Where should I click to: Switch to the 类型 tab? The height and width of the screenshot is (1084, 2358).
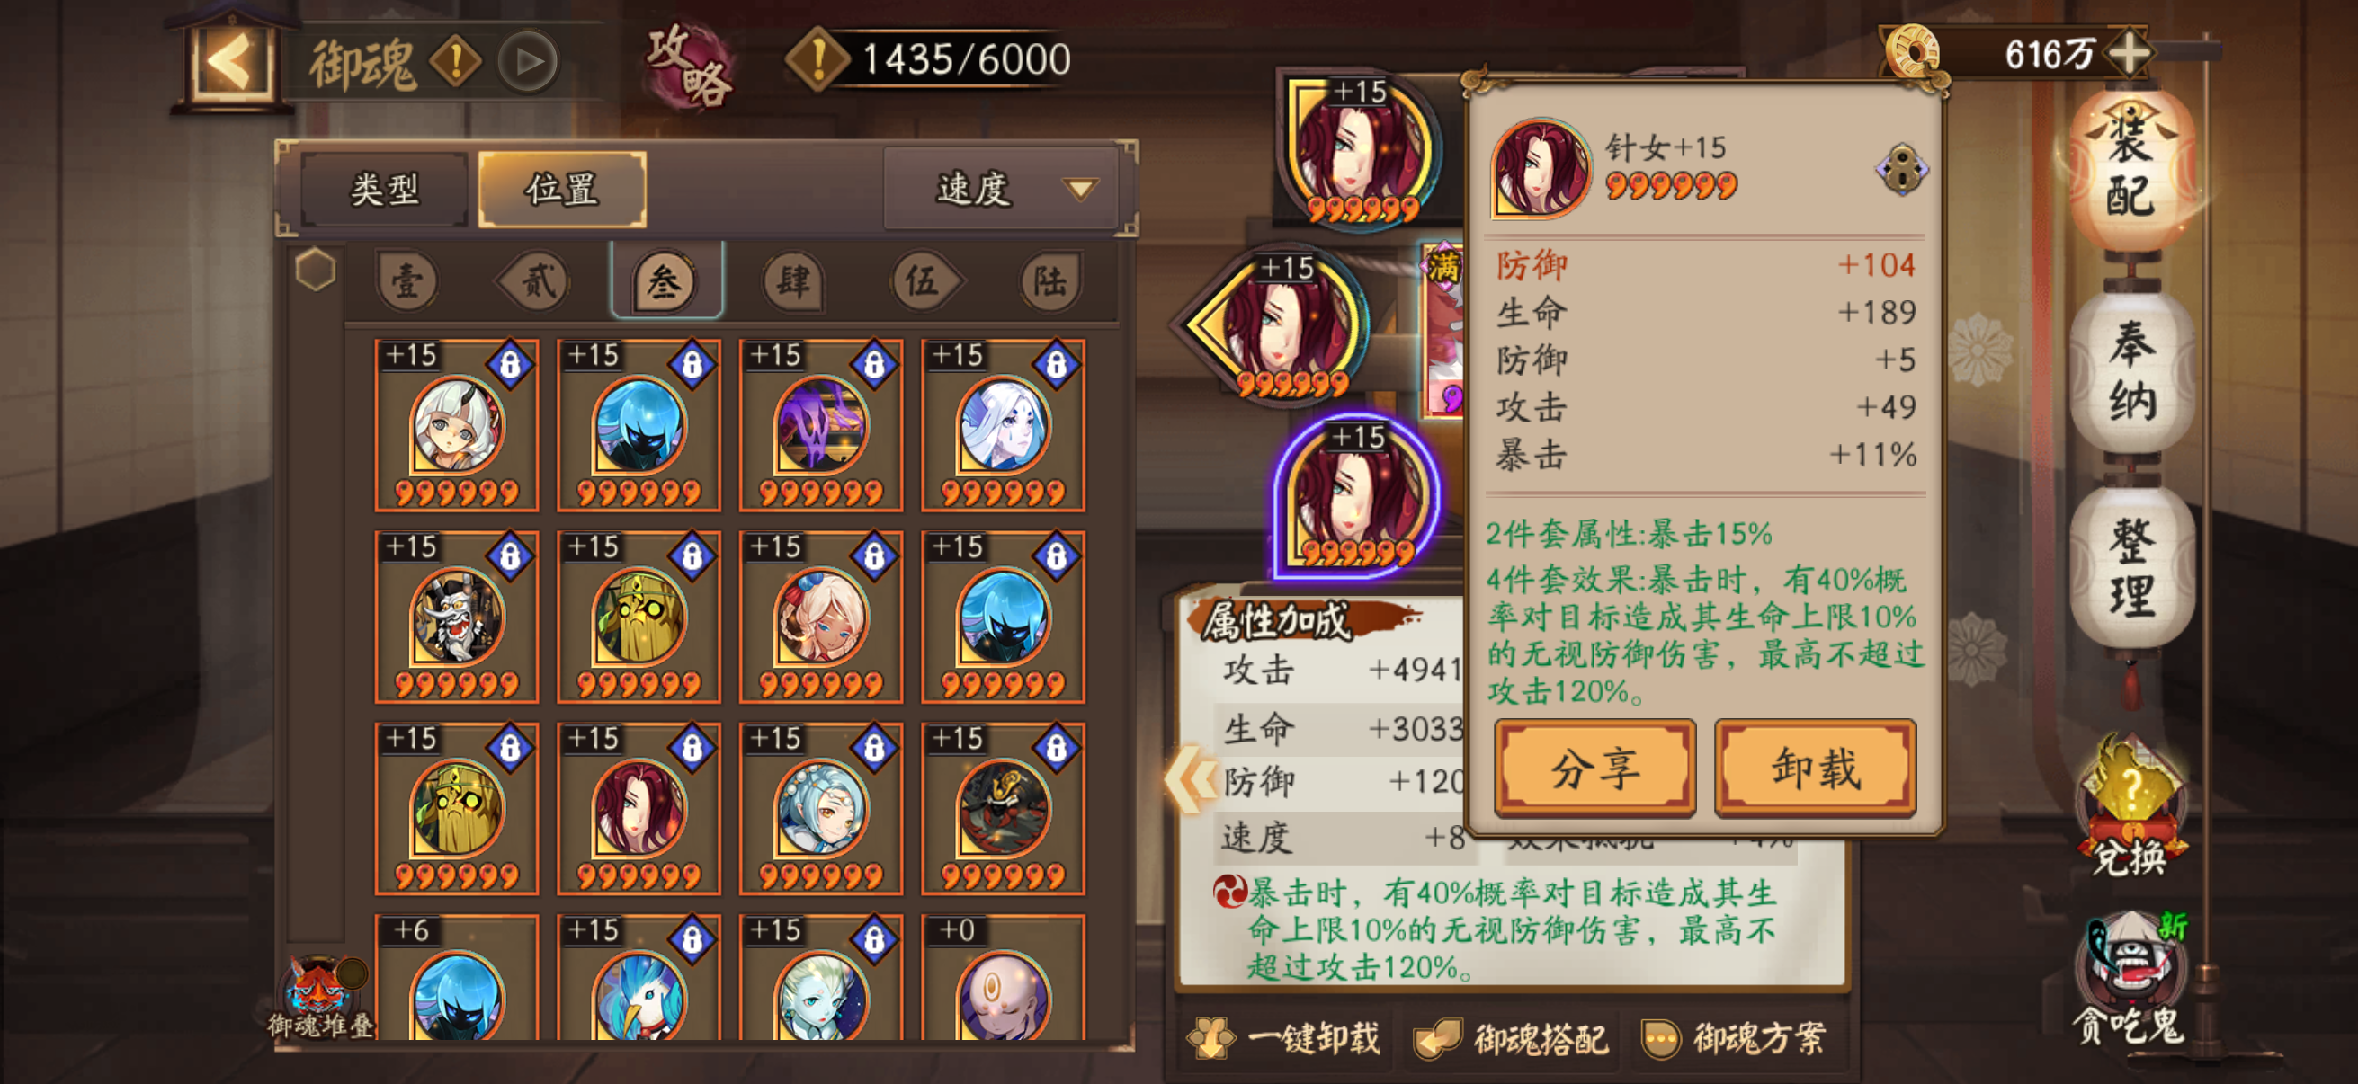pos(383,190)
